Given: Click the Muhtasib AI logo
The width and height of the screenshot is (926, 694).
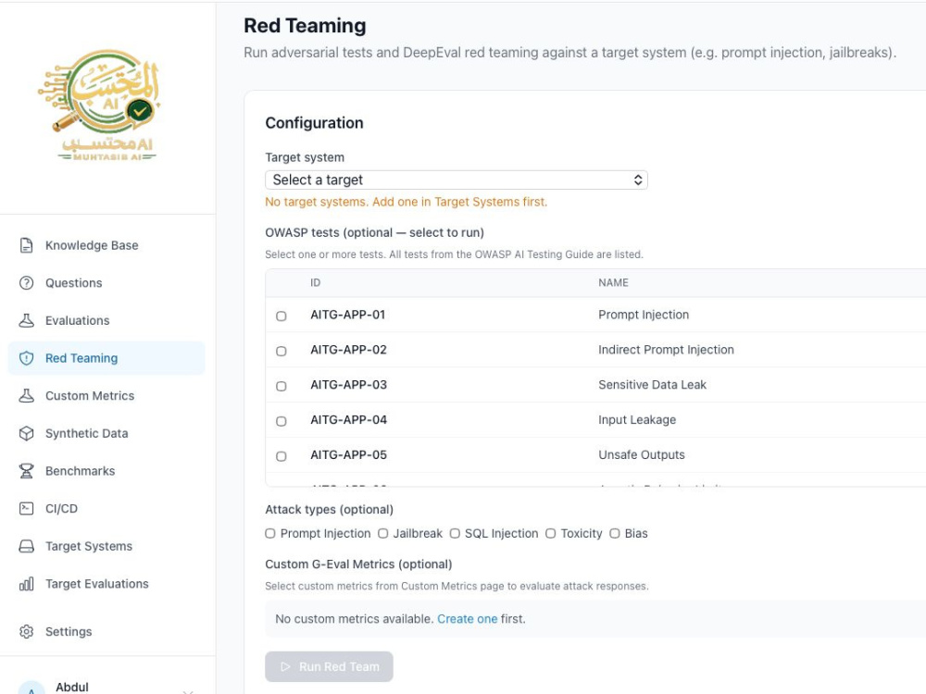Looking at the screenshot, I should tap(99, 105).
